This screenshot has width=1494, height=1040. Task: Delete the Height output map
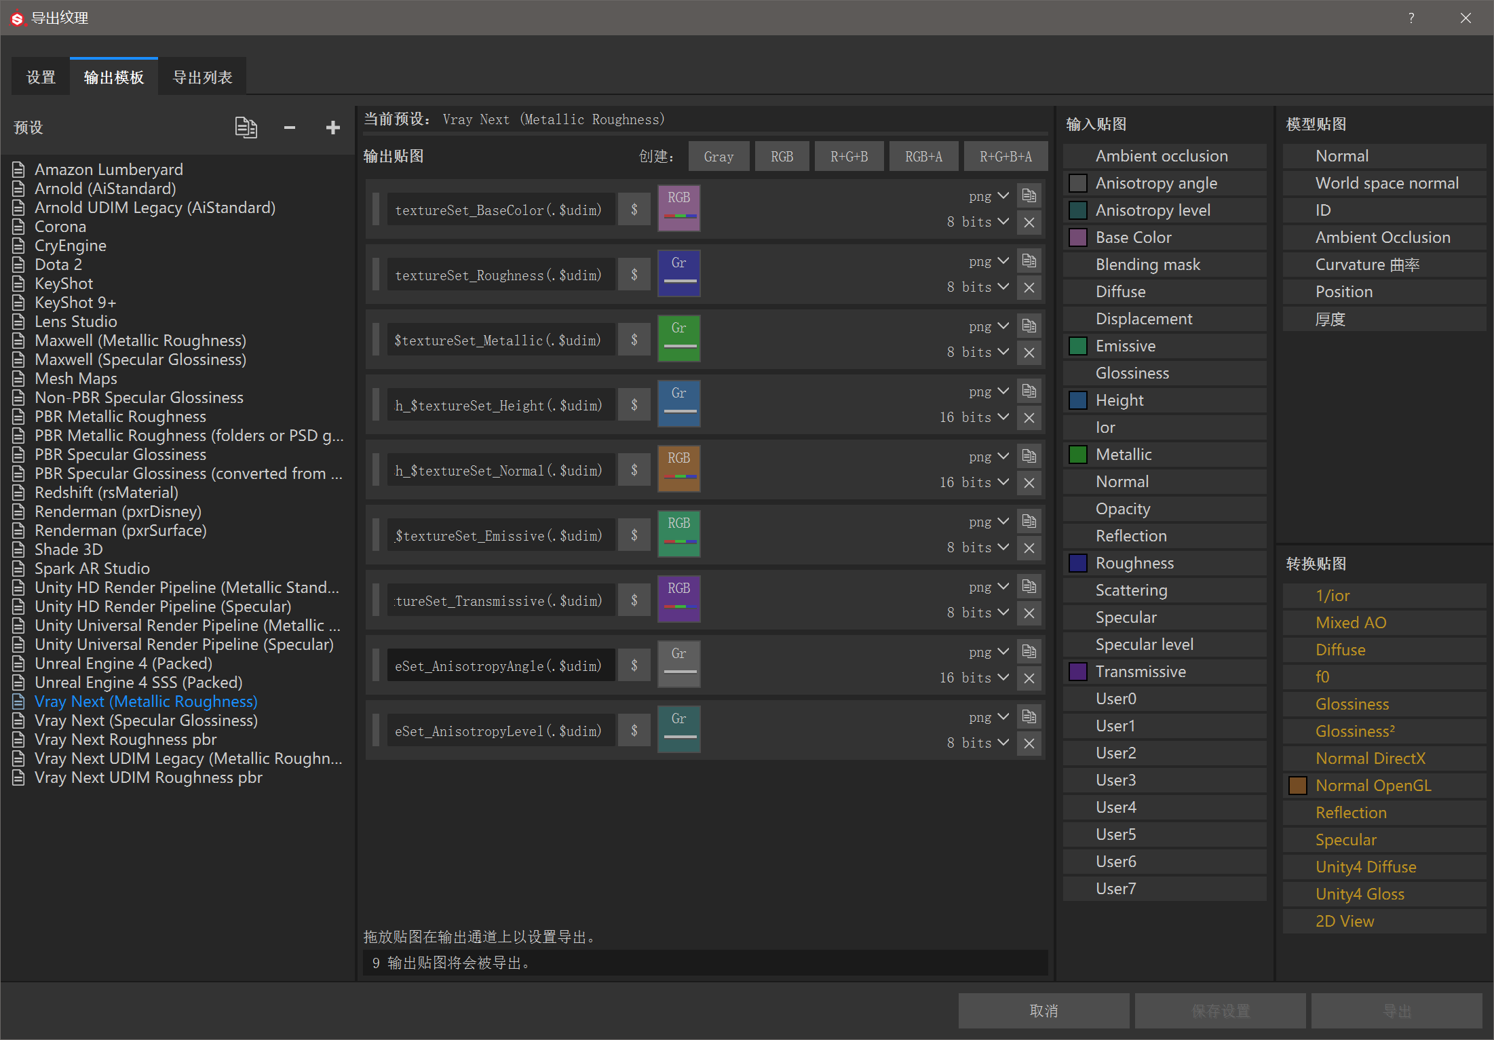(1029, 418)
